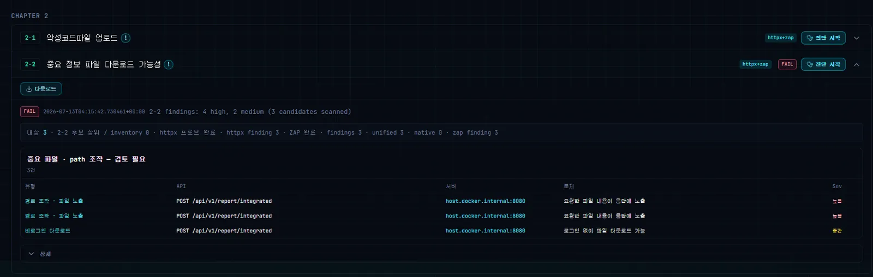This screenshot has height=277, width=873.
Task: Click the 중요 파일 · path 조작 heading
Action: (x=86, y=159)
